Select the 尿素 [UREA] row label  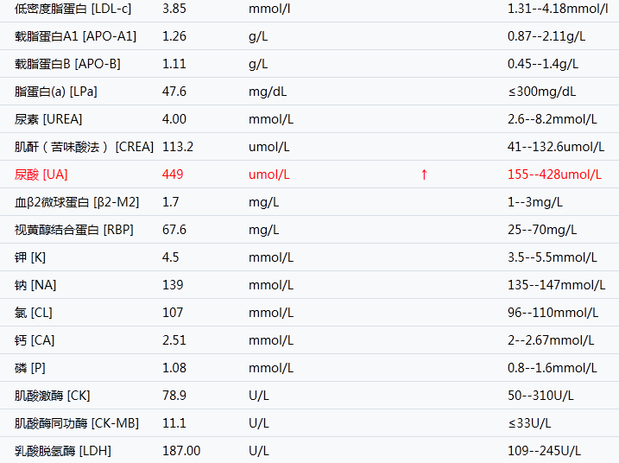click(48, 119)
